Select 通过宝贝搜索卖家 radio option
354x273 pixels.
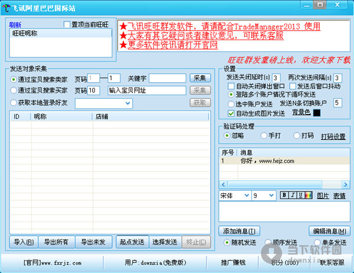pos(14,79)
